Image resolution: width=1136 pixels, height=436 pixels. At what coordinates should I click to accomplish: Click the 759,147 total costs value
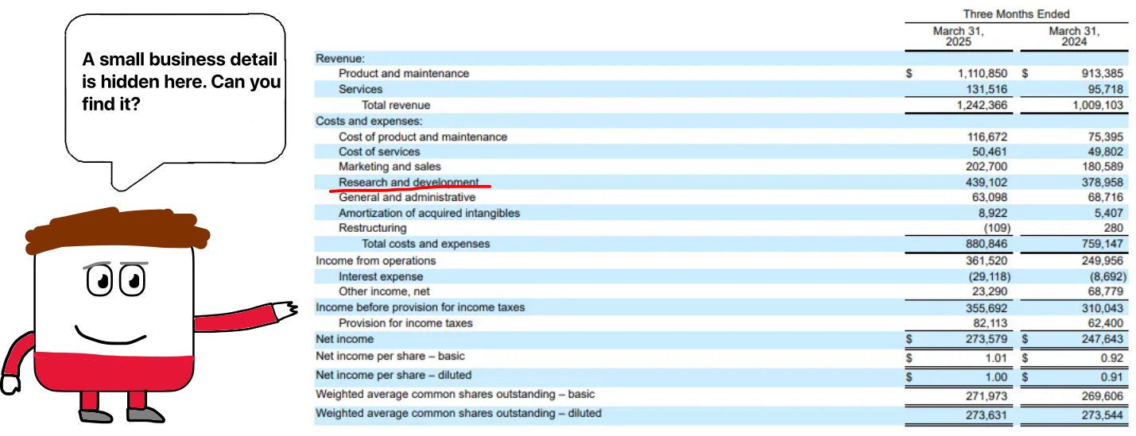click(x=1102, y=244)
